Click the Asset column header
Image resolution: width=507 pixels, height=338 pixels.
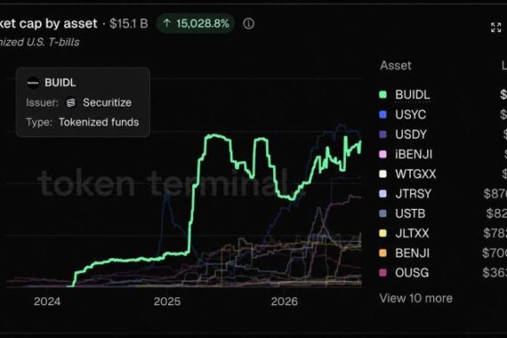tap(396, 66)
